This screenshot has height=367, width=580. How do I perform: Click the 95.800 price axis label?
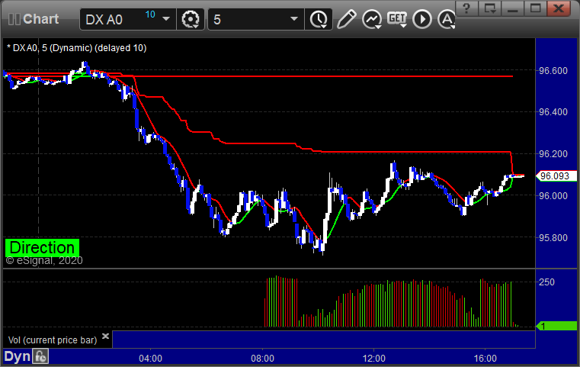(x=553, y=238)
